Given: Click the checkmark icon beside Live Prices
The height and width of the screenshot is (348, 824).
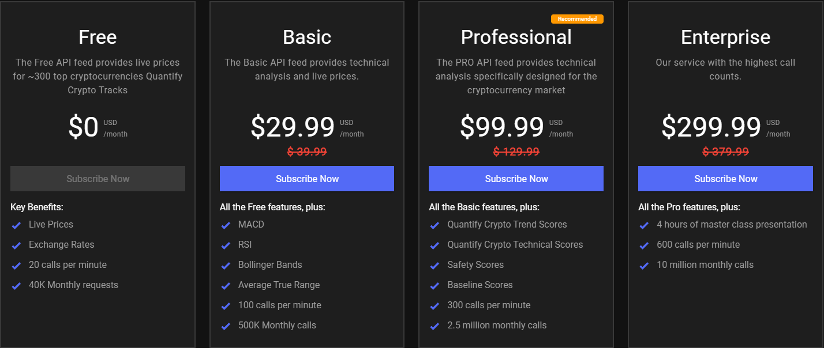Looking at the screenshot, I should pyautogui.click(x=16, y=225).
